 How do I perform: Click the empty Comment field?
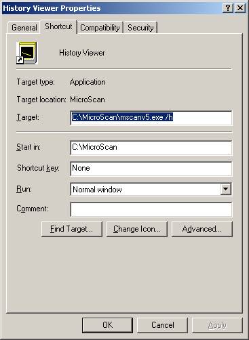tap(151, 209)
